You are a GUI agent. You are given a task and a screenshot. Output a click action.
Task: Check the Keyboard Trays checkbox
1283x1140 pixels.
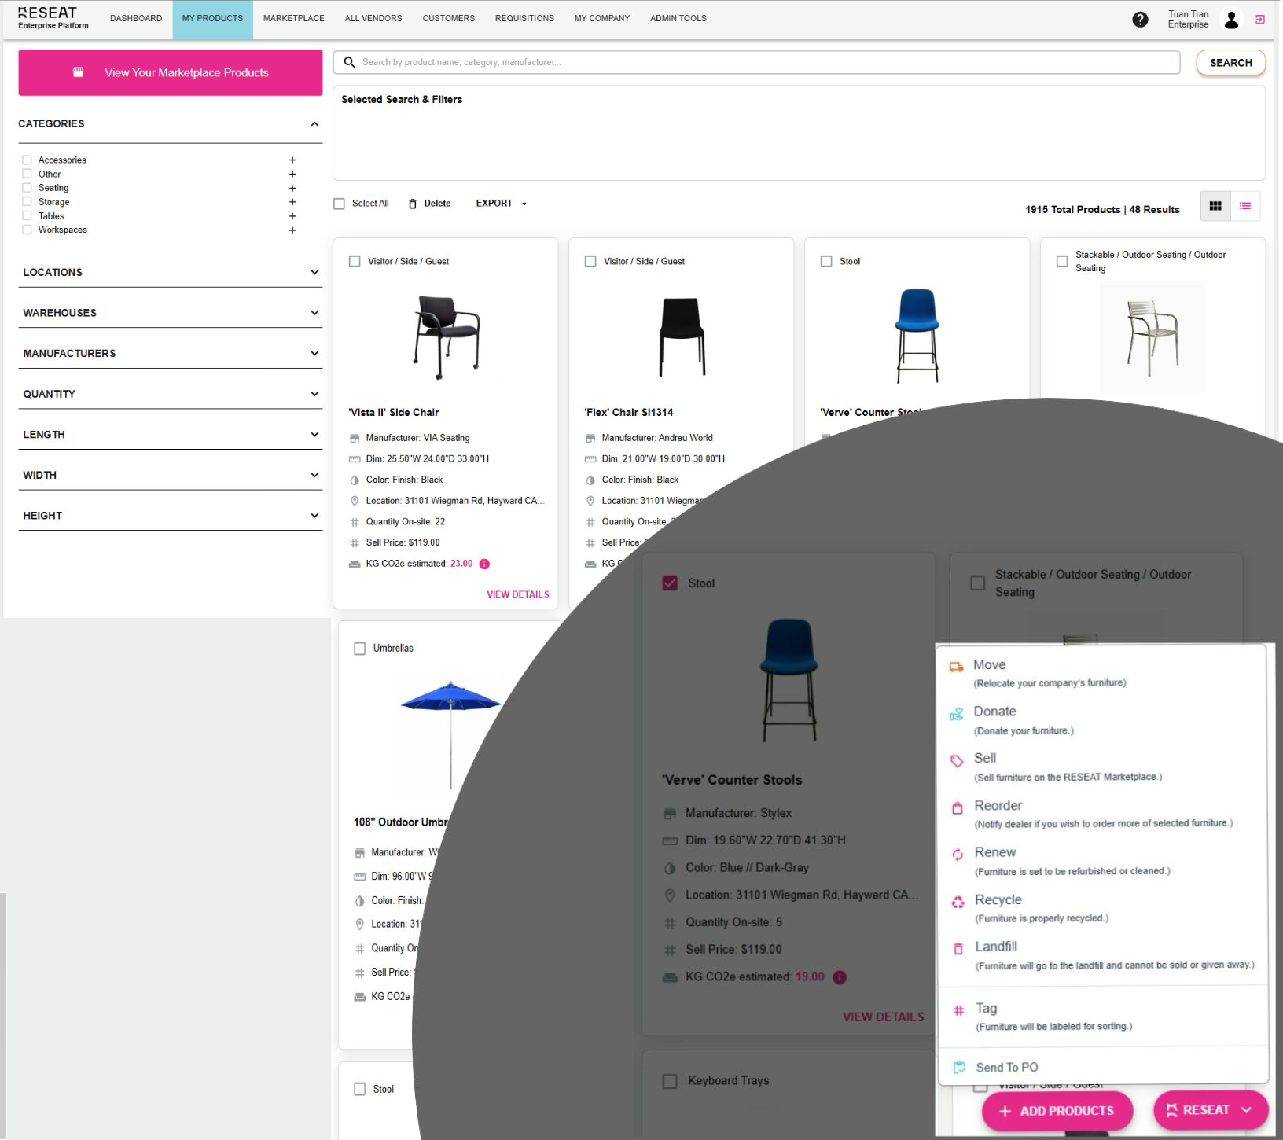[670, 1081]
